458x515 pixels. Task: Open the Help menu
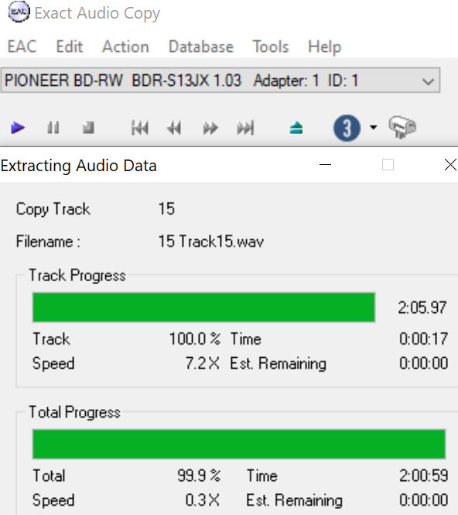click(x=324, y=47)
